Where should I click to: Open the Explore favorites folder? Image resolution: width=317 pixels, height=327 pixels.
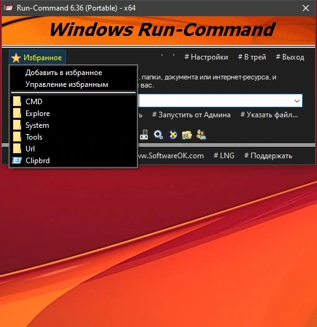click(x=73, y=114)
